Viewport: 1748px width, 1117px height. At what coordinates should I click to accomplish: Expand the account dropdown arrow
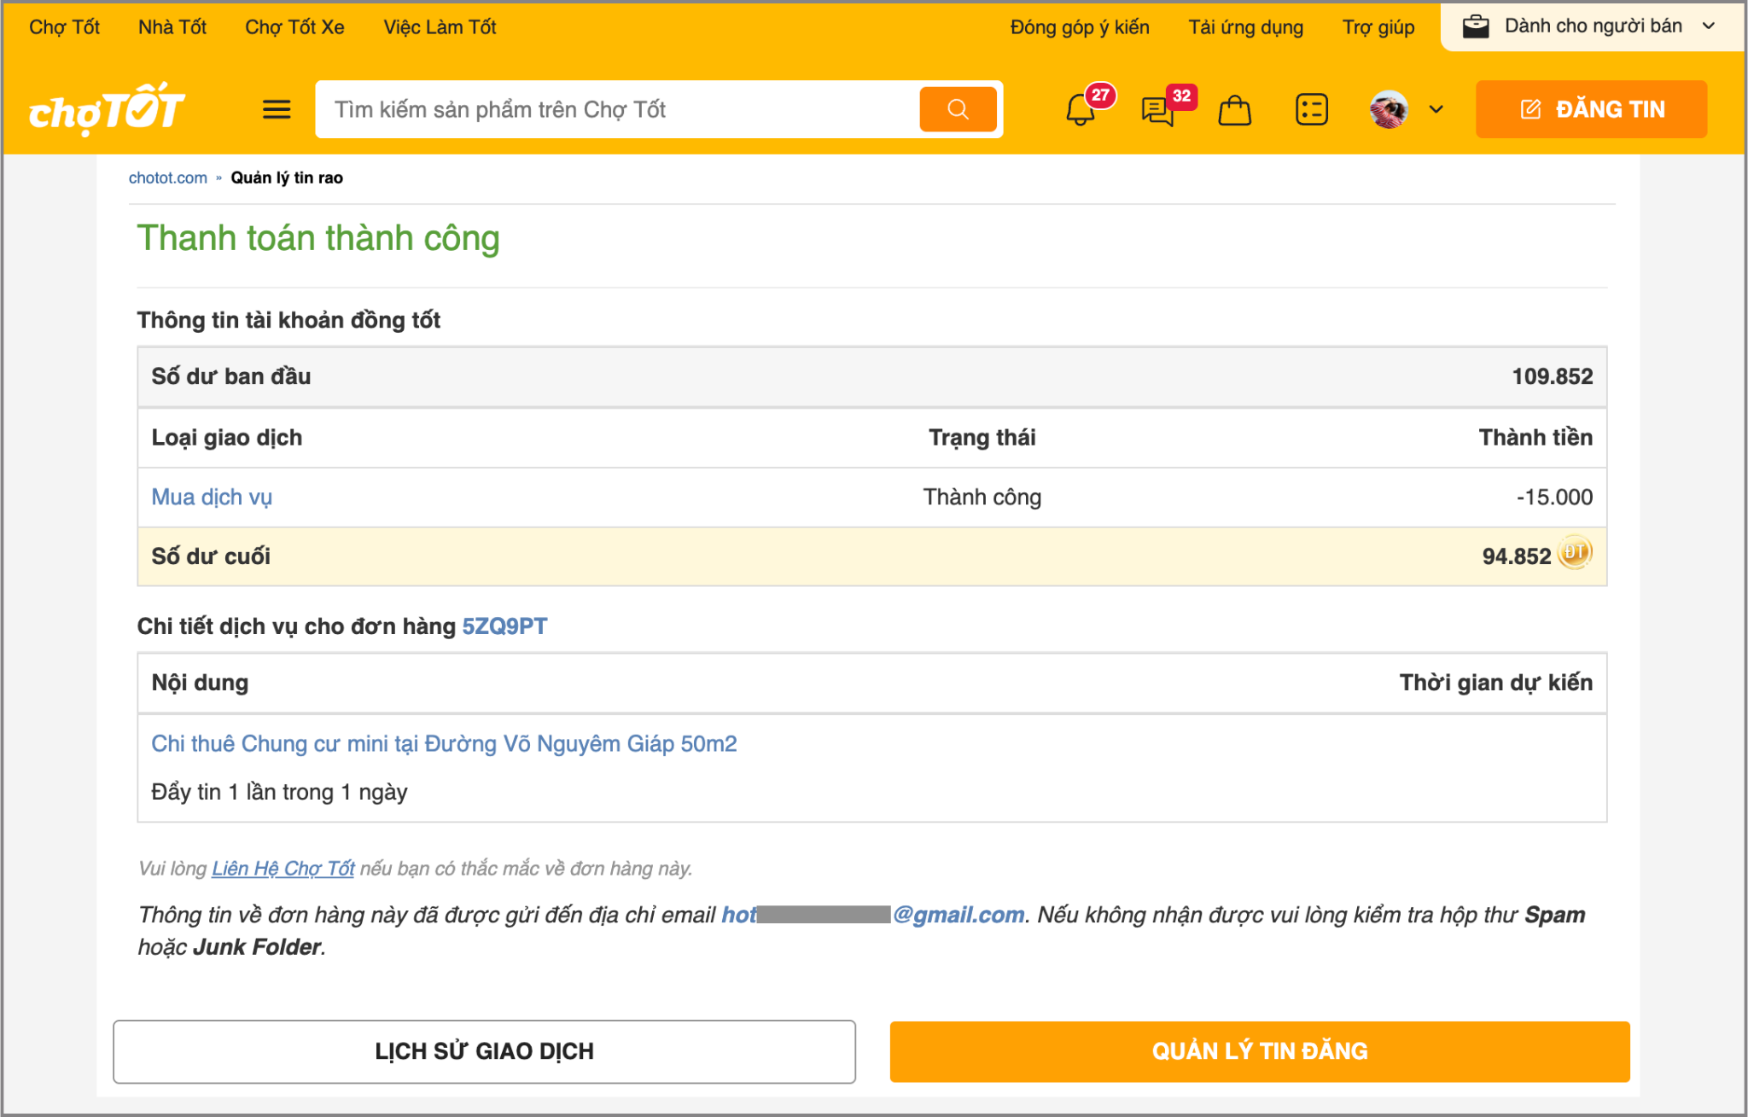(x=1436, y=109)
